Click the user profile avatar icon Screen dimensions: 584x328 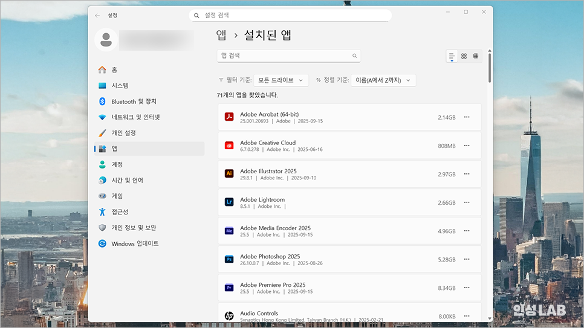pos(106,39)
